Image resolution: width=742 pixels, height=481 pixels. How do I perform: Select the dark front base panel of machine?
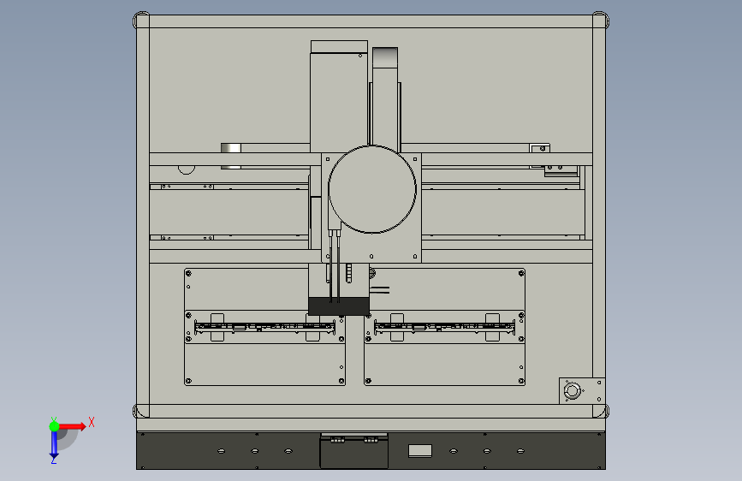click(x=371, y=451)
